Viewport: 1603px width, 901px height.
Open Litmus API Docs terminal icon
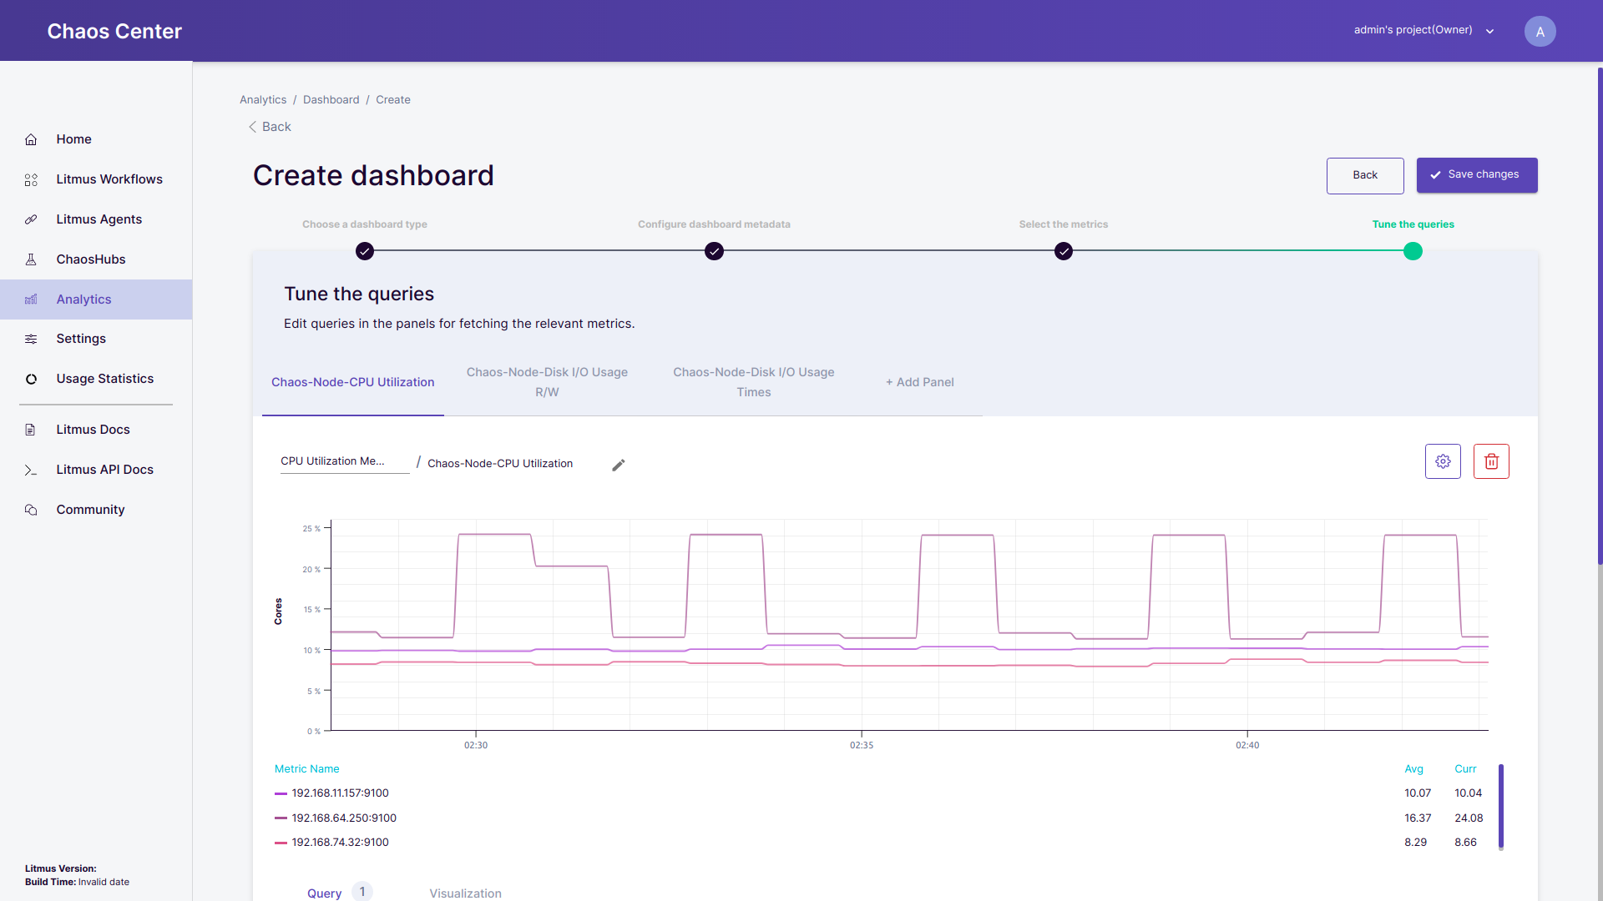31,470
